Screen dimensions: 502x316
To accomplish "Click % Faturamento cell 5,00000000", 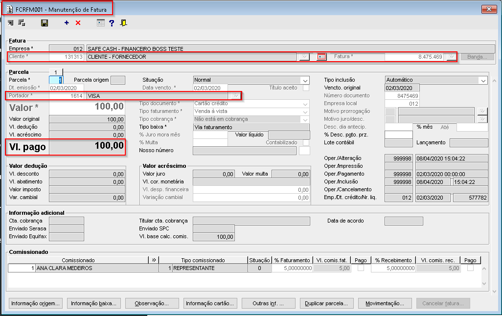I will (x=292, y=268).
